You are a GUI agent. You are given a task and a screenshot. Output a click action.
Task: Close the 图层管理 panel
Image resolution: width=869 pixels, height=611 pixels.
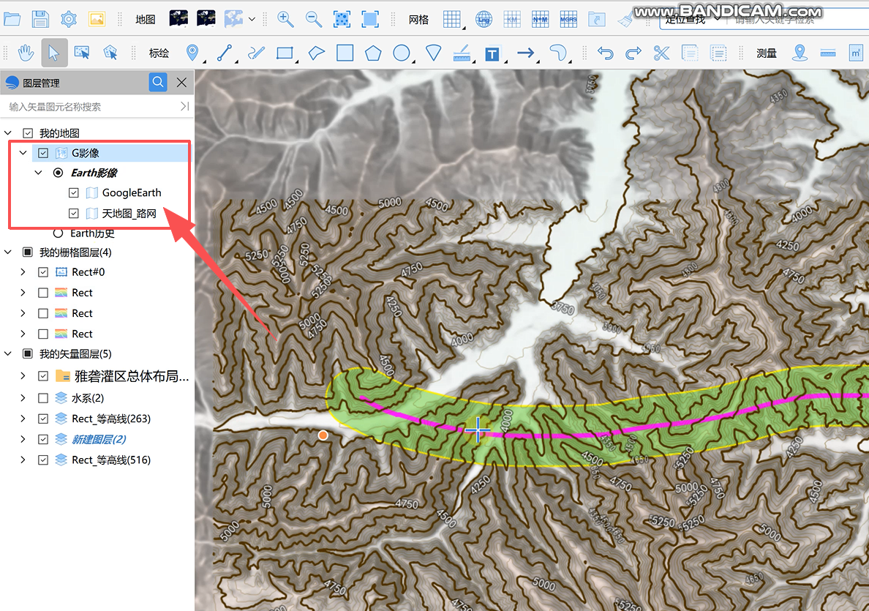[181, 83]
